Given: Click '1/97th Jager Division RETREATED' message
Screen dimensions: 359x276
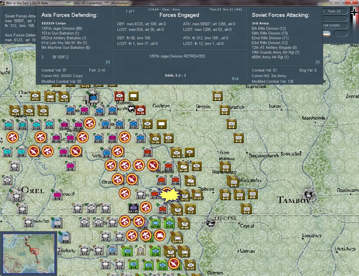Looking at the screenshot, I should (177, 56).
